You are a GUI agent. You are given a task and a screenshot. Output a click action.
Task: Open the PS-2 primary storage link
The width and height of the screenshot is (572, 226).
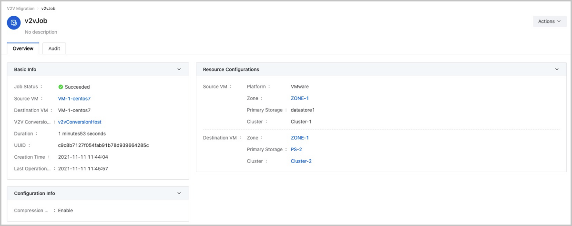tap(296, 150)
